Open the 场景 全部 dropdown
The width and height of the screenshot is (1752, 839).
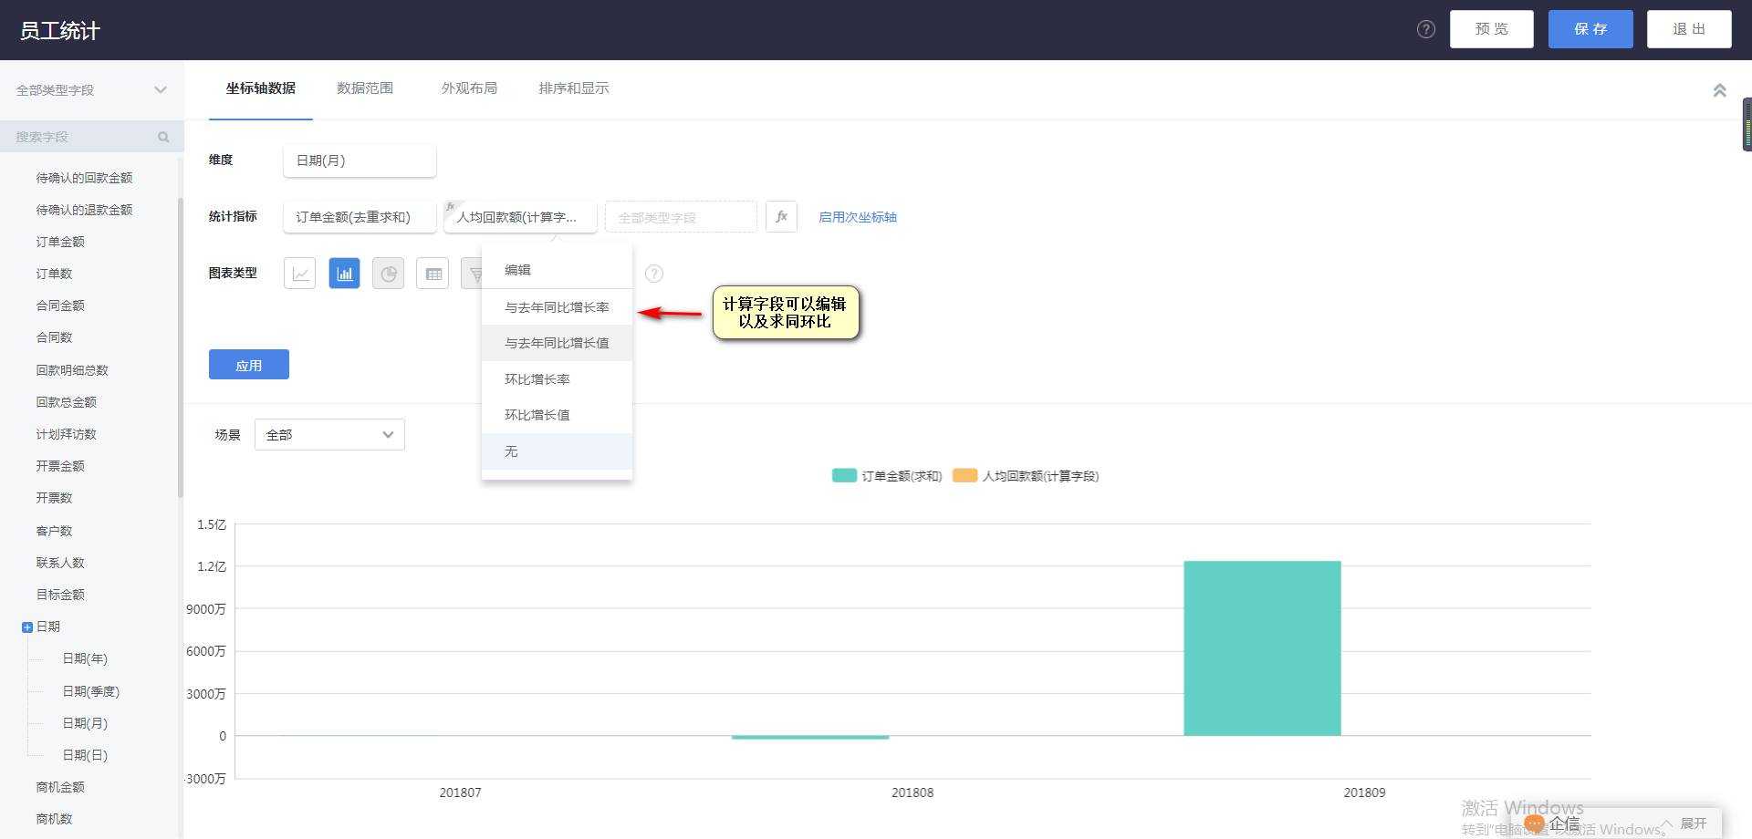(x=329, y=435)
